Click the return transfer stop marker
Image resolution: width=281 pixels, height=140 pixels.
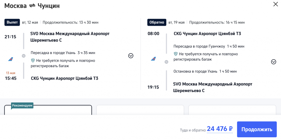pos(166,62)
